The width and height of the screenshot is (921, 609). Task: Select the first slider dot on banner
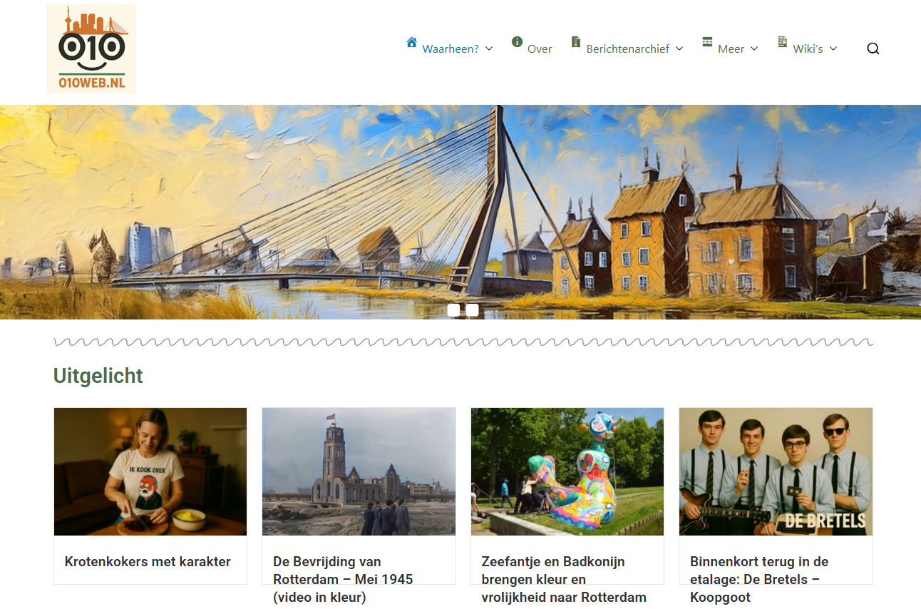tap(453, 310)
